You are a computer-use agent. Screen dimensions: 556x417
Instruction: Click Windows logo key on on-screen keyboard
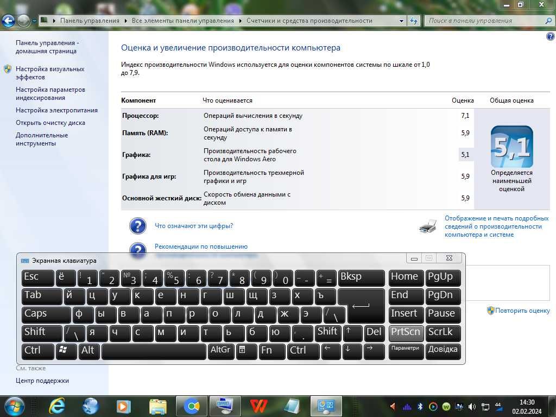pyautogui.click(x=66, y=351)
